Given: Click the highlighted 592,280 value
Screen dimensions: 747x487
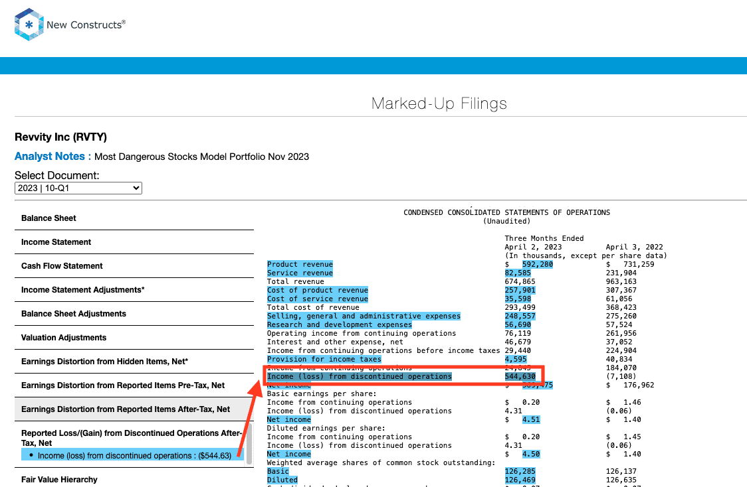Looking at the screenshot, I should (538, 264).
